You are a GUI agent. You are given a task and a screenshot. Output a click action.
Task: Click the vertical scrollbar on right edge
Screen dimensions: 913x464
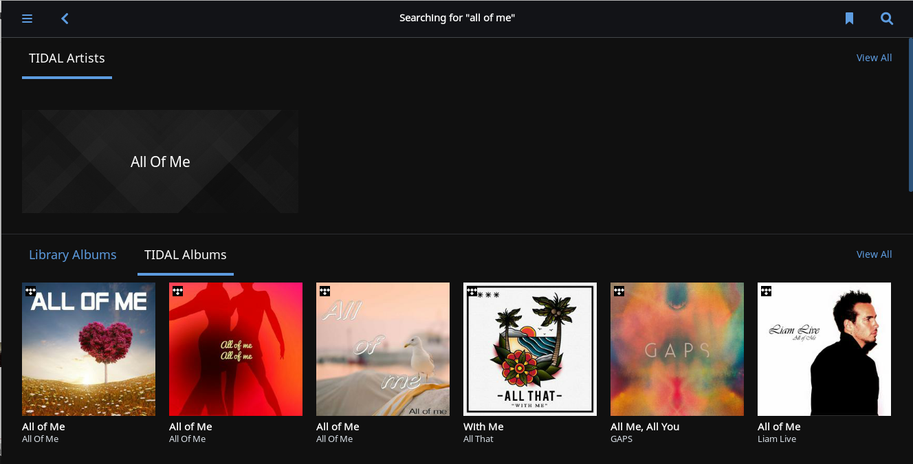[910, 115]
